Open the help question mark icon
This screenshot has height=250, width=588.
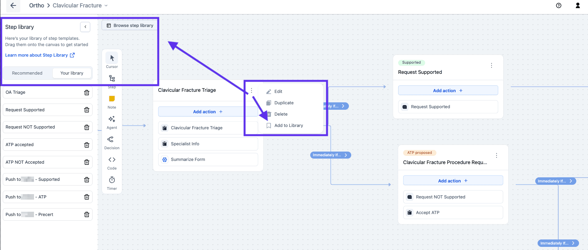pyautogui.click(x=559, y=5)
